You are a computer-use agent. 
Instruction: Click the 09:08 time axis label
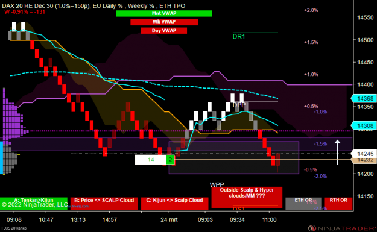tap(14, 219)
